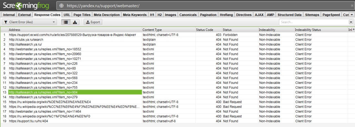Open the Pagination tab
Image resolution: width=355 pixels, height=127 pixels.
click(x=208, y=15)
